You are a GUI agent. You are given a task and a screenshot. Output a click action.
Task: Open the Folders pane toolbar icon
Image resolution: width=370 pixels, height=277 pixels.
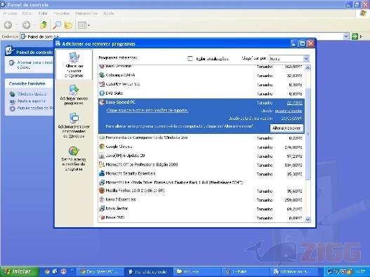click(68, 25)
